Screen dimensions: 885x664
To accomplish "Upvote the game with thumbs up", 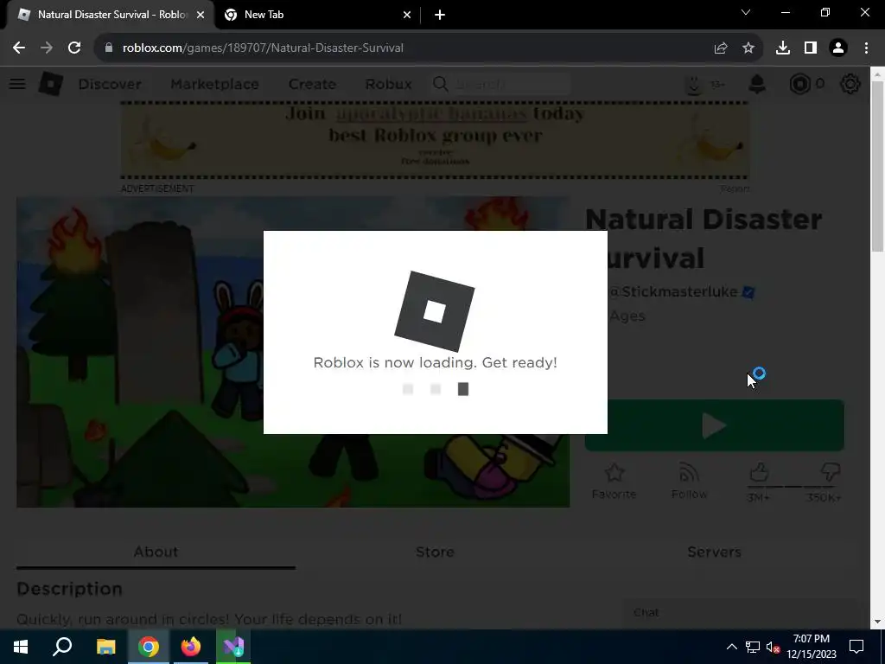I will click(x=759, y=472).
